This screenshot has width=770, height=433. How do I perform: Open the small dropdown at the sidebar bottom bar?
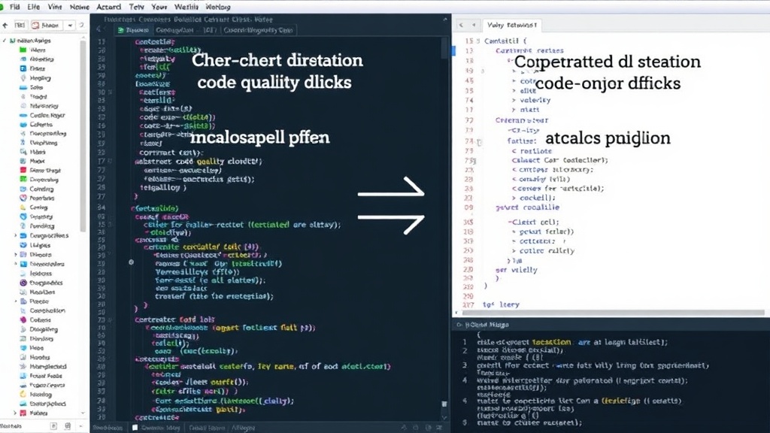tap(81, 426)
